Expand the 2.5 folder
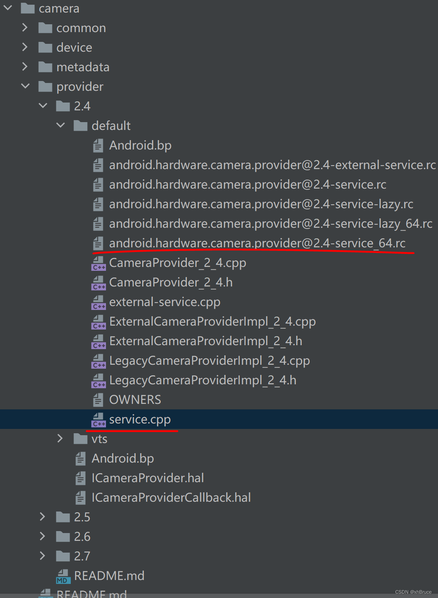 [x=42, y=517]
